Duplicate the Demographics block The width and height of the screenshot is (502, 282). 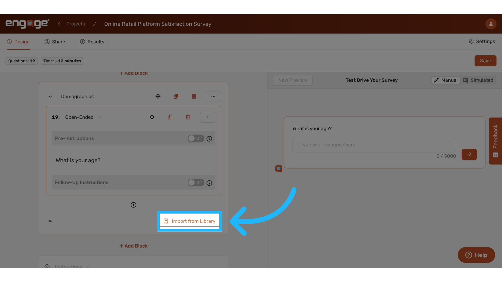[176, 96]
